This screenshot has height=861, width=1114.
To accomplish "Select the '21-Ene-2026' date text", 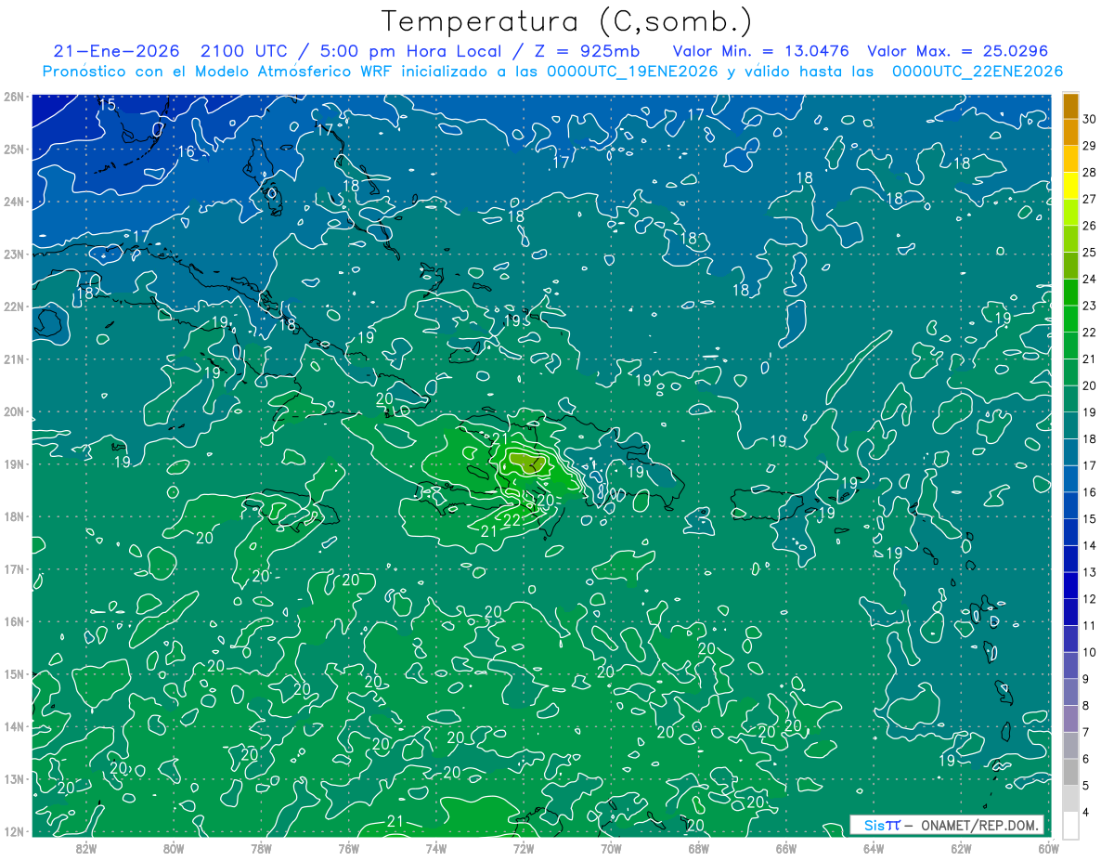I will [x=116, y=52].
